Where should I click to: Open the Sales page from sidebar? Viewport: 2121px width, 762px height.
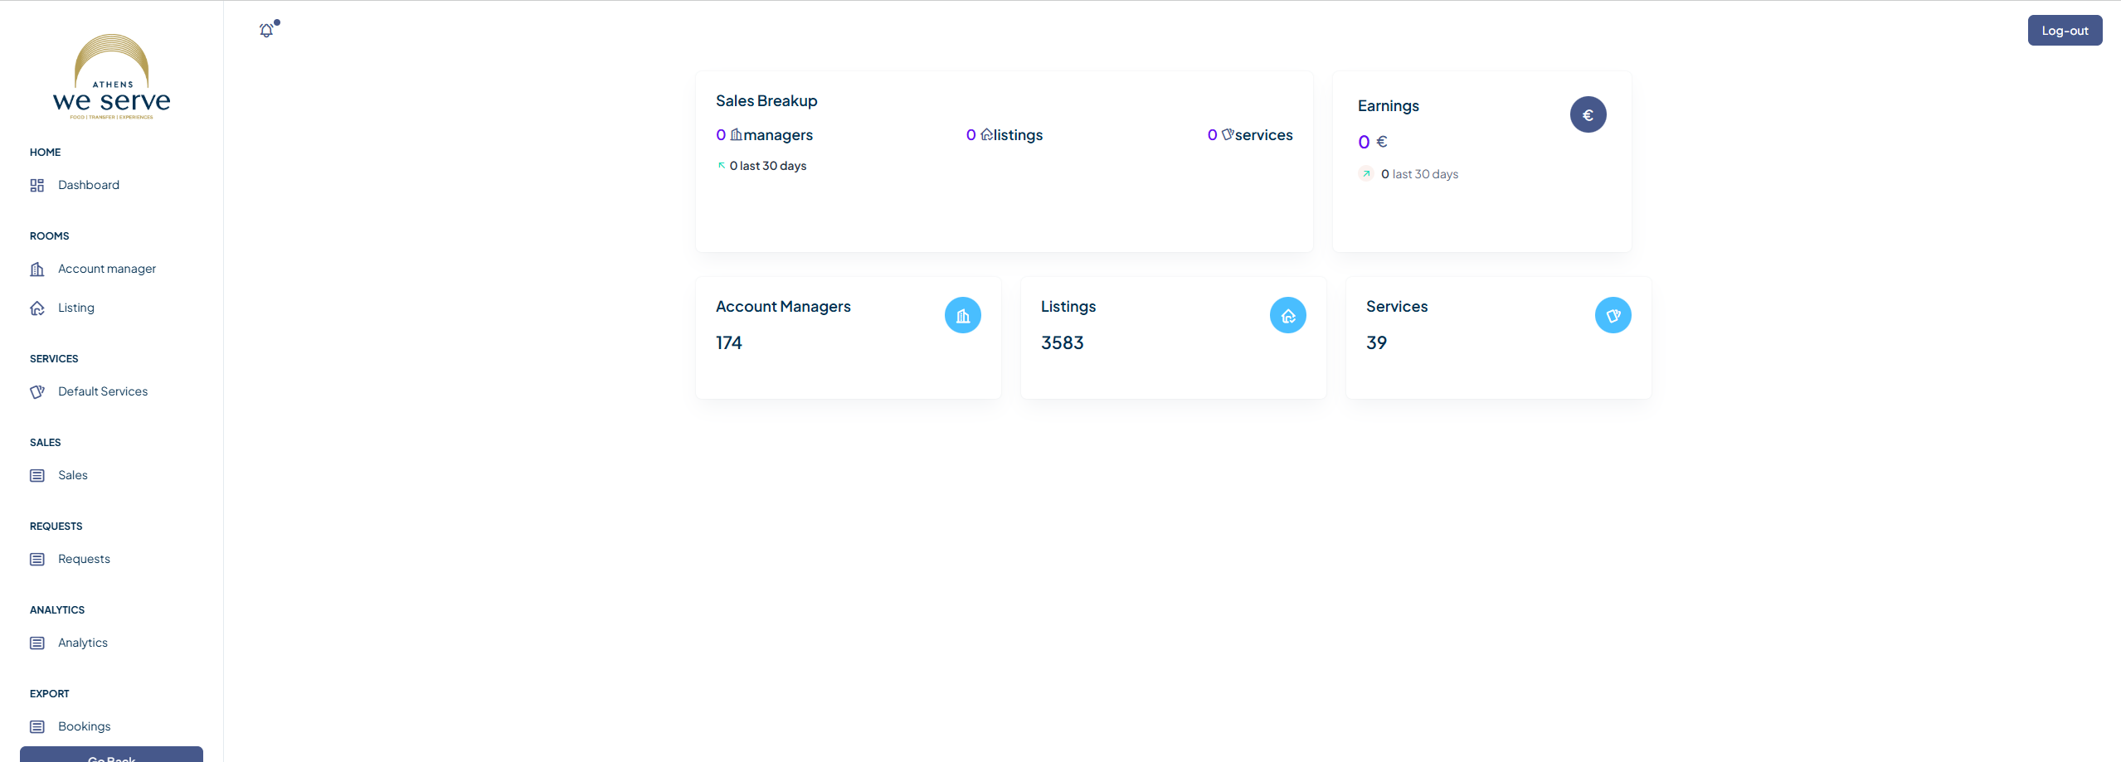(x=72, y=475)
